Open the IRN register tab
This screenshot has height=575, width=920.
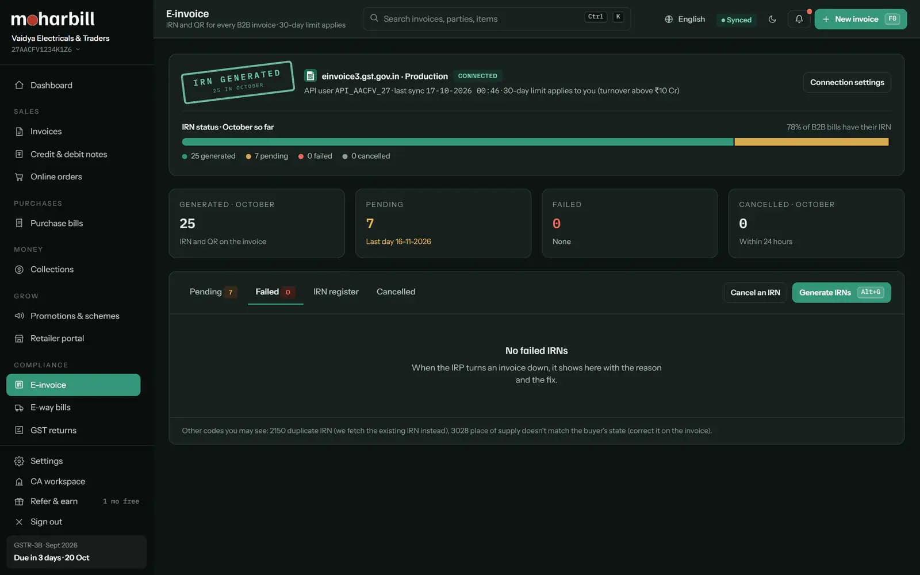tap(336, 292)
